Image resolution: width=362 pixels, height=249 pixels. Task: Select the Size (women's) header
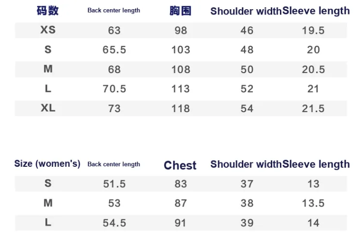pos(47,164)
